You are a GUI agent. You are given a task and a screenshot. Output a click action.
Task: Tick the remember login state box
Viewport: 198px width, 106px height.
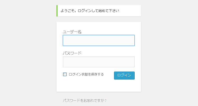click(x=65, y=74)
